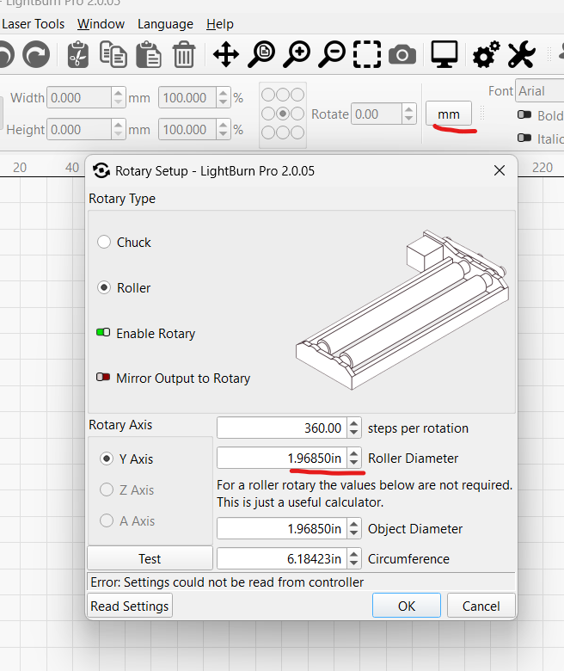Image resolution: width=564 pixels, height=671 pixels.
Task: Open the Window menu
Action: point(101,24)
